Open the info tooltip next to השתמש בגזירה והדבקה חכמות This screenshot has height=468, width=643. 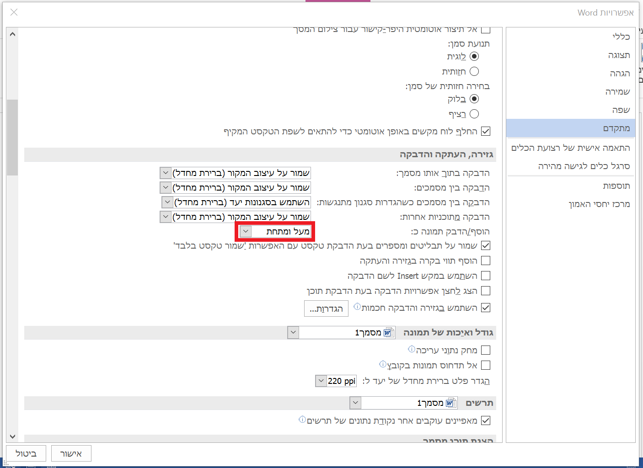click(x=357, y=306)
